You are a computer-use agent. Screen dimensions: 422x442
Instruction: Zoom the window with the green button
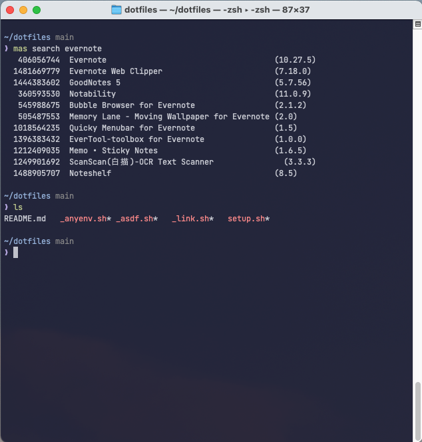point(37,10)
